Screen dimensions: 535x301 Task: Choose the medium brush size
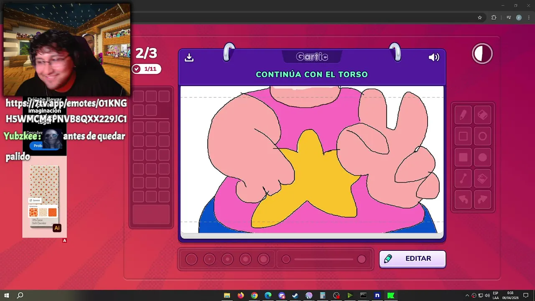tap(227, 259)
